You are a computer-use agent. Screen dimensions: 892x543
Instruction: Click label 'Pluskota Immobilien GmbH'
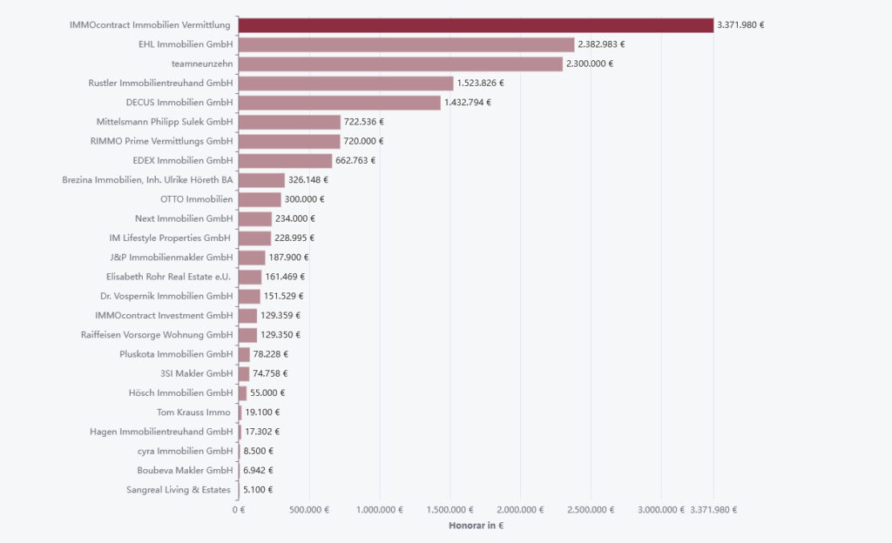[176, 354]
